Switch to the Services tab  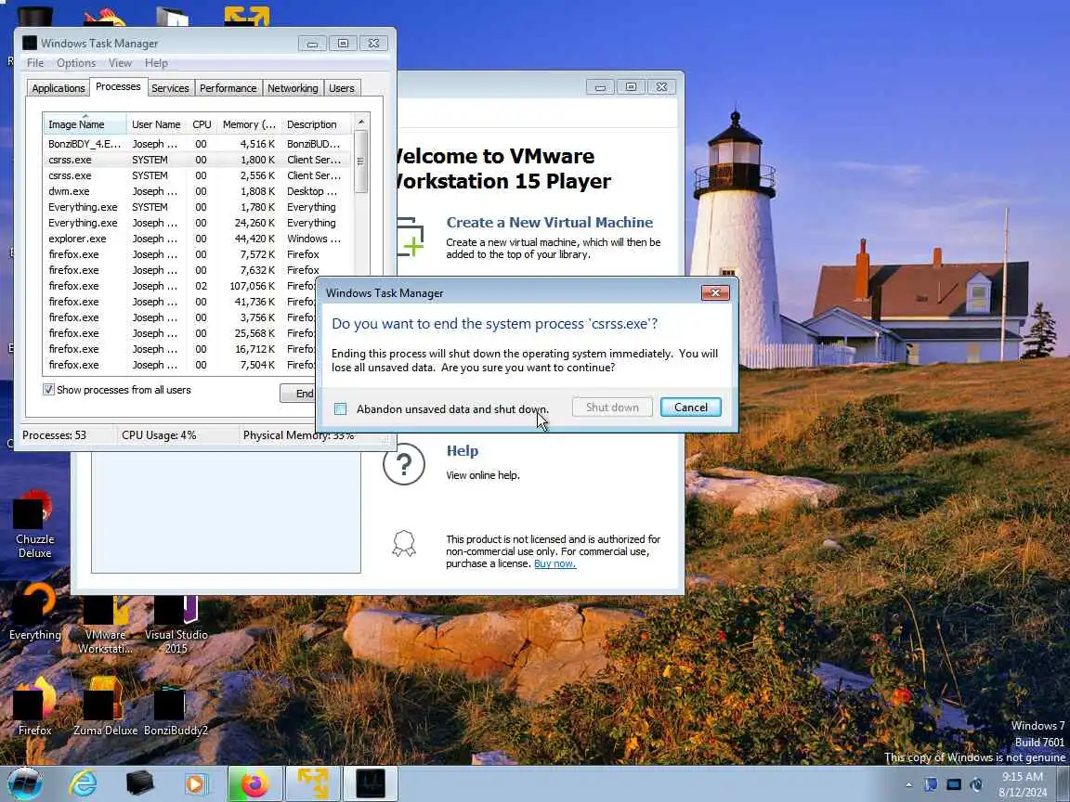point(170,88)
